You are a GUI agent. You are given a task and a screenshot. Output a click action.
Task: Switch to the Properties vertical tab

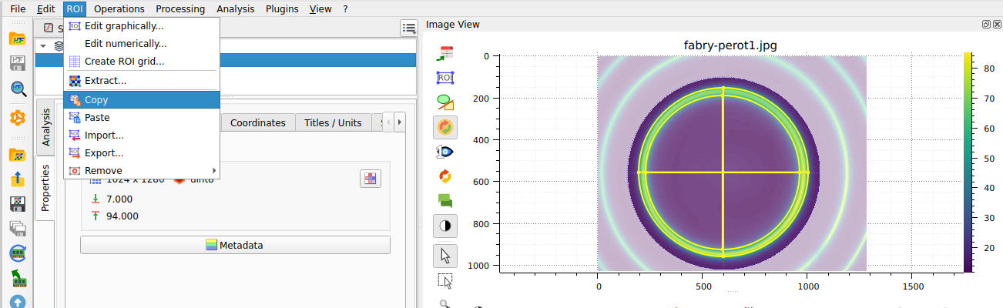45,188
